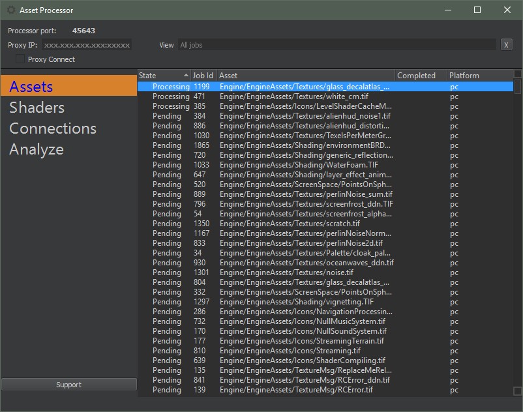Switch to the Shaders tab
Viewport: 523px width, 412px height.
[x=37, y=108]
